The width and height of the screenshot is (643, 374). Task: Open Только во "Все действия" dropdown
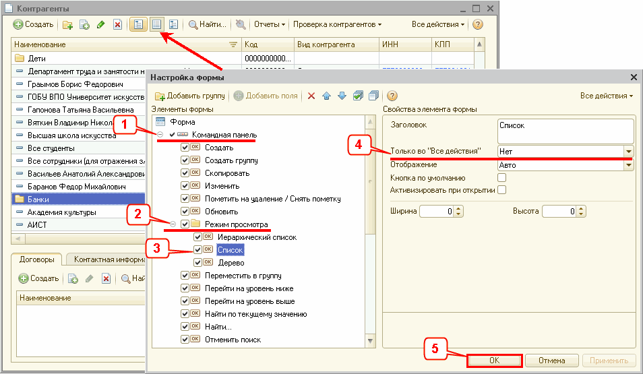pos(629,152)
